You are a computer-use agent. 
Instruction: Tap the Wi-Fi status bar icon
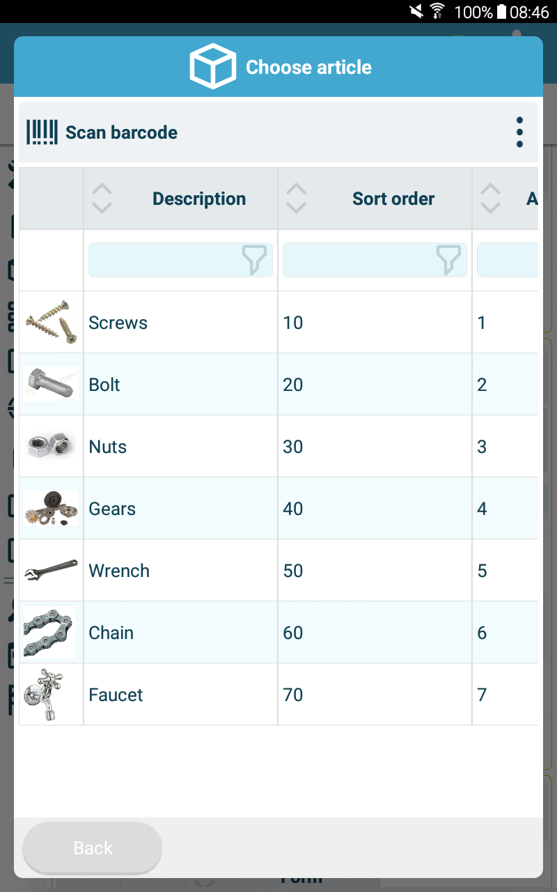point(437,11)
